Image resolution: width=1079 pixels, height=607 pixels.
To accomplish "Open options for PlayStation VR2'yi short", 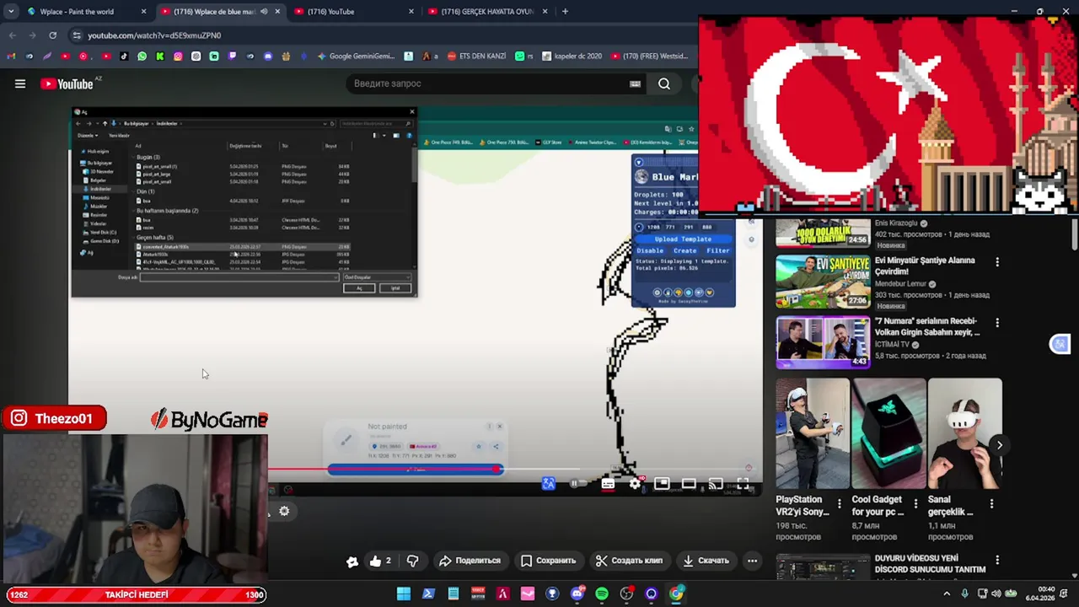I will (839, 503).
